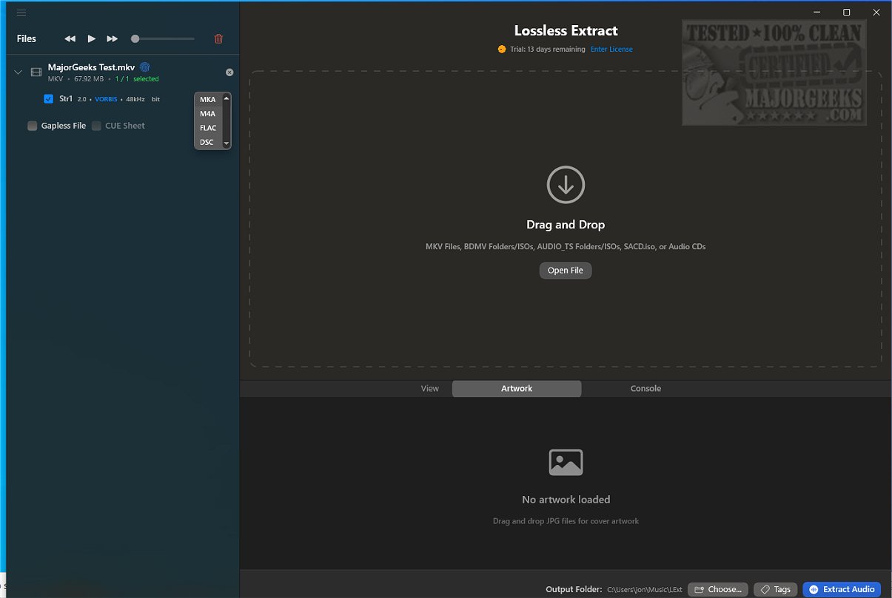892x598 pixels.
Task: Click 'Trial: 13 days remaining' text
Action: 547,50
